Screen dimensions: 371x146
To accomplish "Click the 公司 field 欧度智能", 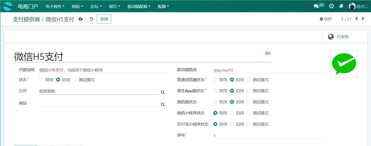I will tap(98, 91).
